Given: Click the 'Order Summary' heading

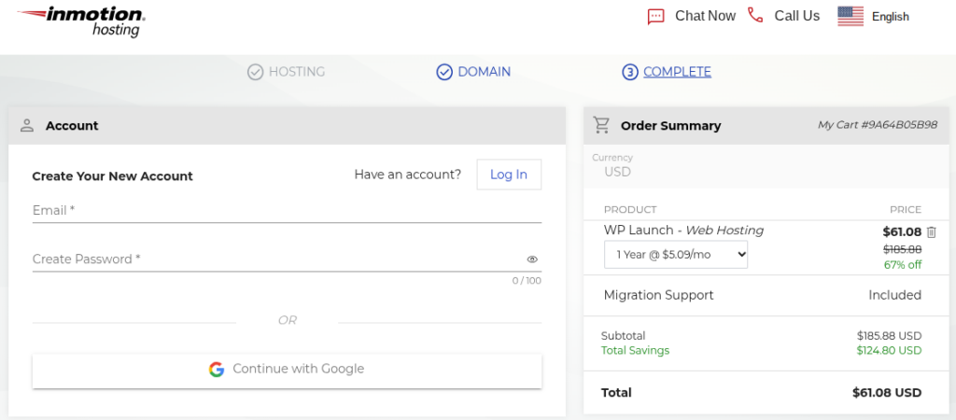Looking at the screenshot, I should tap(670, 126).
